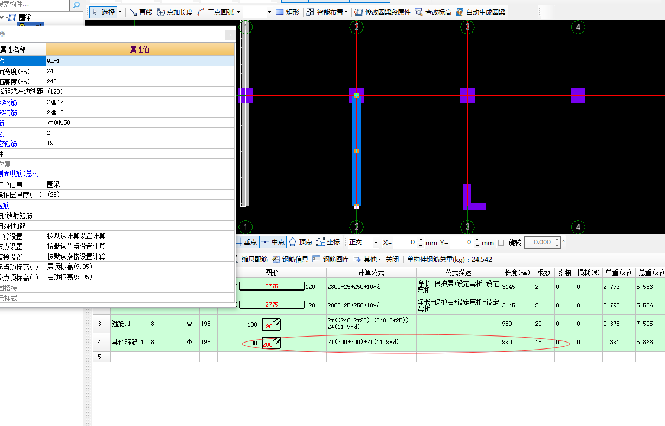665x426 pixels.
Task: Open the blank combo dropdown before 矩形
Action: tap(269, 12)
